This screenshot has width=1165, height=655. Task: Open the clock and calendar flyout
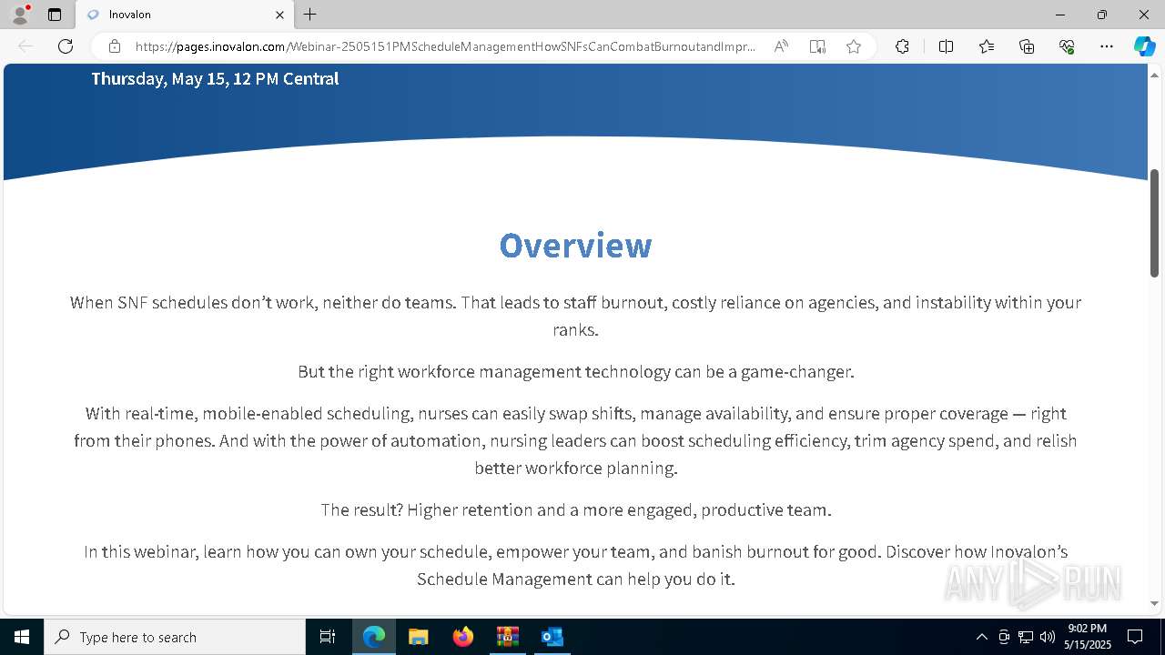pos(1088,637)
